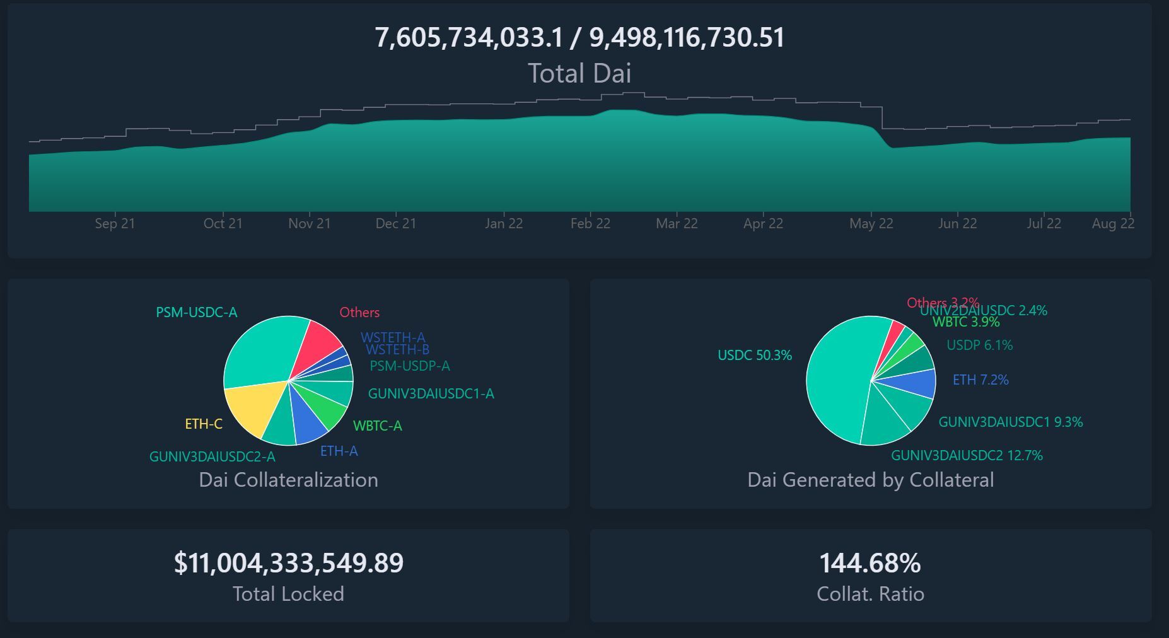Select the Jun 22 axis label
This screenshot has height=638, width=1169.
click(957, 223)
